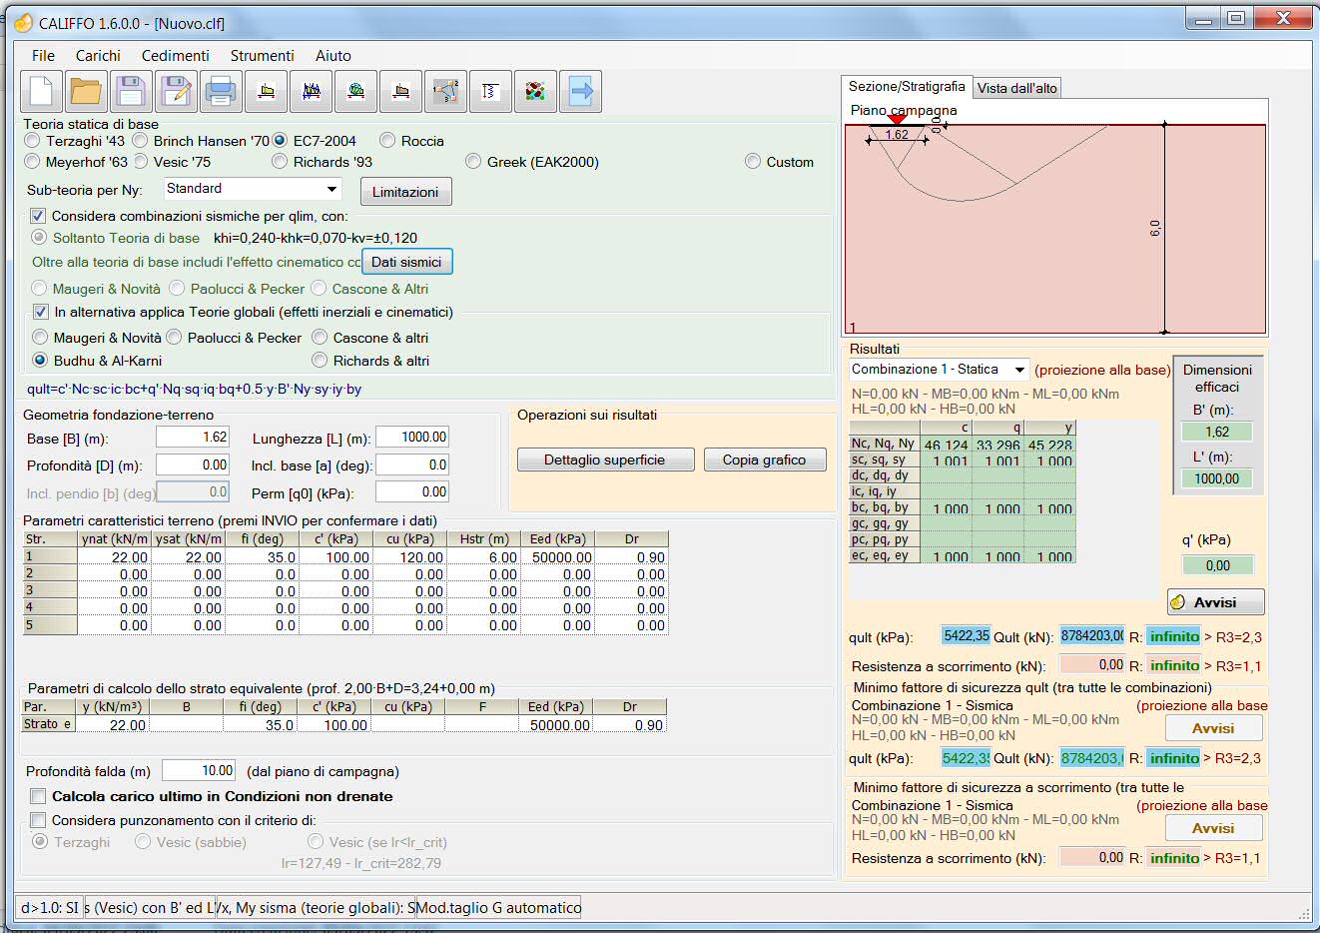Open the Cedimenti menu
The width and height of the screenshot is (1320, 933).
pyautogui.click(x=176, y=56)
